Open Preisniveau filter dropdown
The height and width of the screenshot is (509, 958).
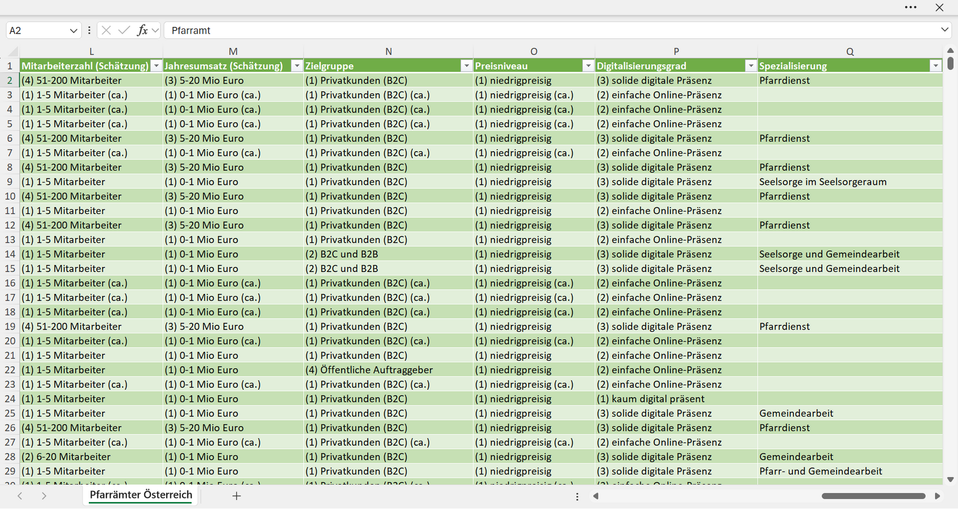coord(588,66)
